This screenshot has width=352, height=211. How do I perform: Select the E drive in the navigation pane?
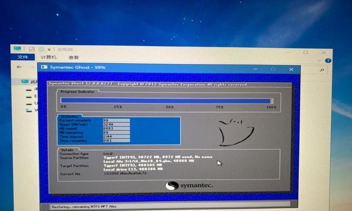(x=32, y=97)
